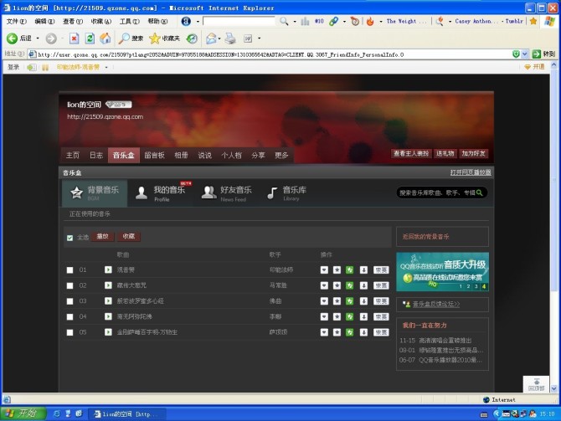Play song 05 with its green play icon
This screenshot has height=421, width=561.
(x=108, y=332)
